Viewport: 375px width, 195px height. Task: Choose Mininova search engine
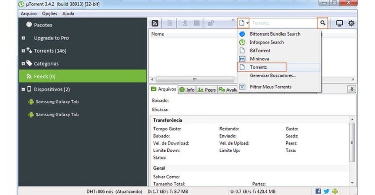(279, 59)
